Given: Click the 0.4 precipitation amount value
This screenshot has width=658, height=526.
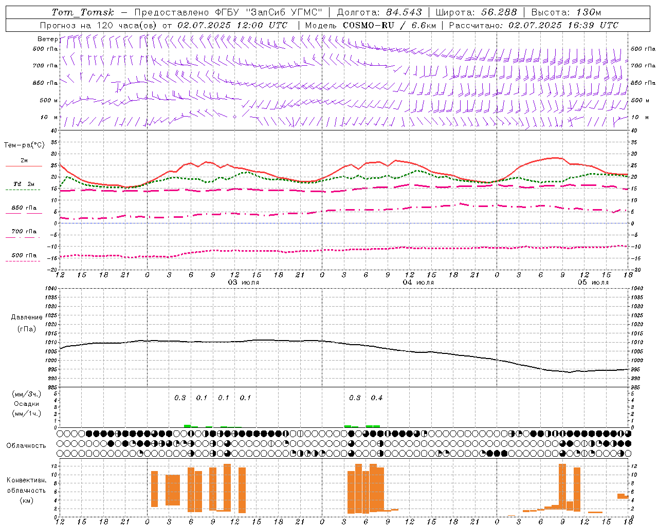Looking at the screenshot, I should click(x=377, y=398).
